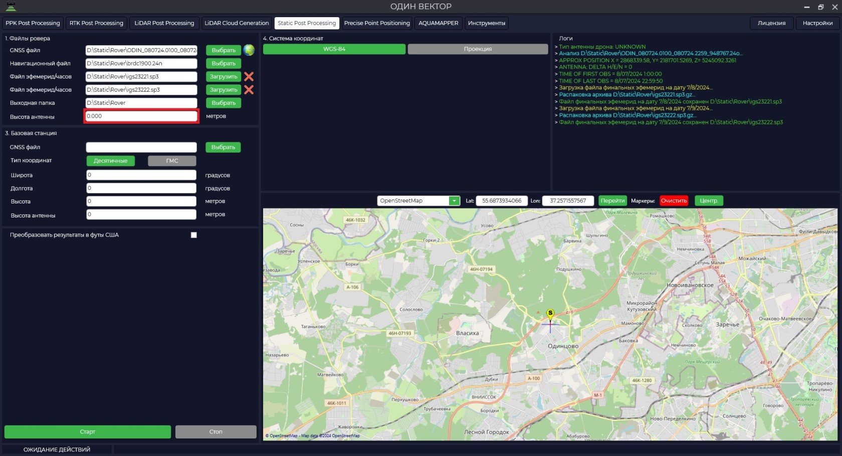Select the Static Post Processing tab

coord(307,23)
